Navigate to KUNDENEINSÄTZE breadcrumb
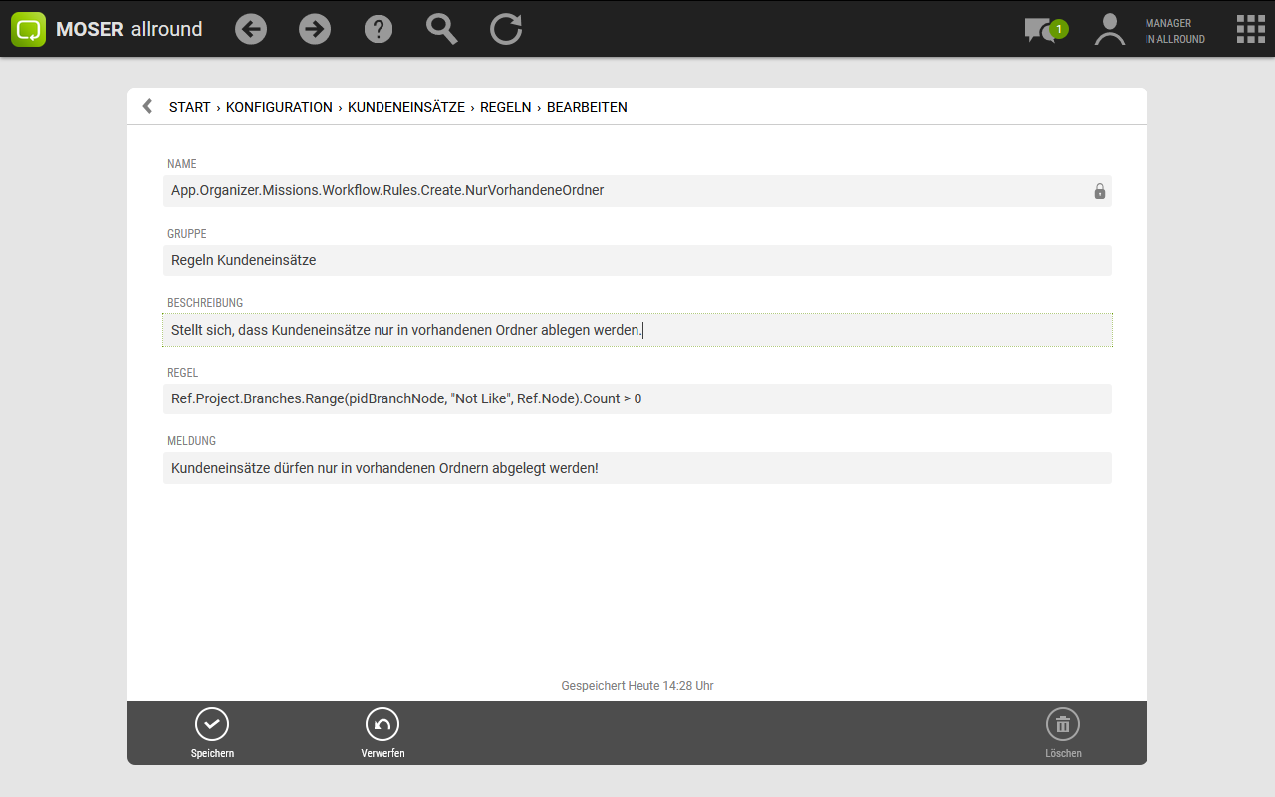Image resolution: width=1275 pixels, height=797 pixels. click(x=406, y=107)
